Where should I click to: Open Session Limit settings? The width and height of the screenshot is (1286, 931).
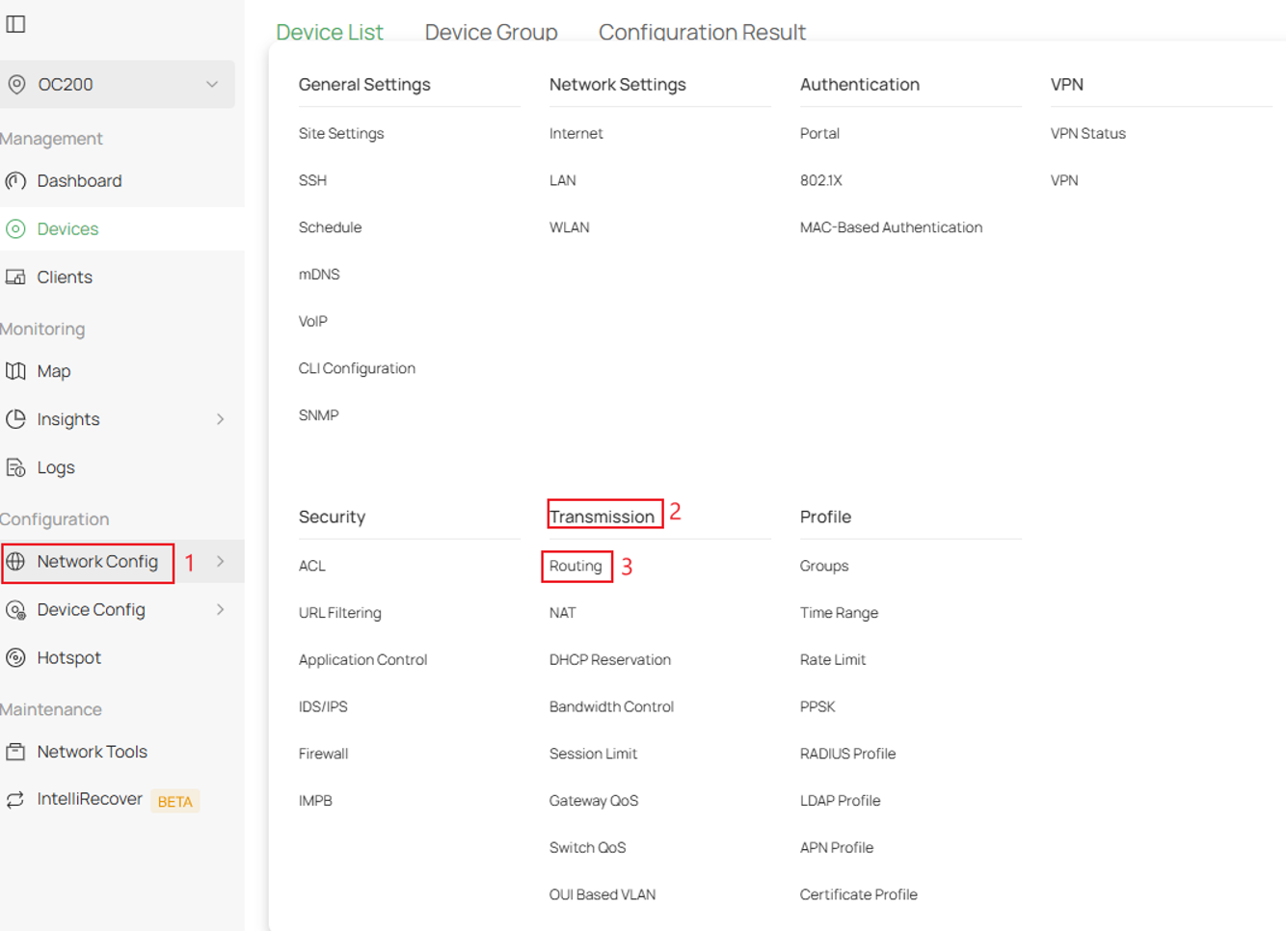coord(593,754)
